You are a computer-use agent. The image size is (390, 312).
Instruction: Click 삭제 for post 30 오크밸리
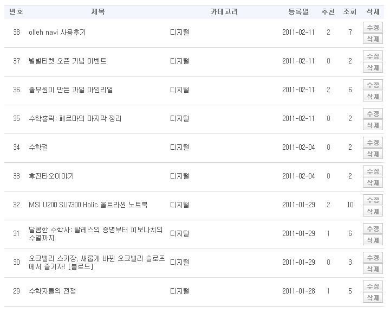(373, 269)
